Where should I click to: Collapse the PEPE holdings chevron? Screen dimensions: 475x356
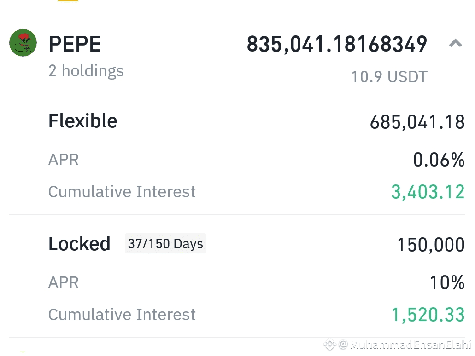click(x=455, y=43)
